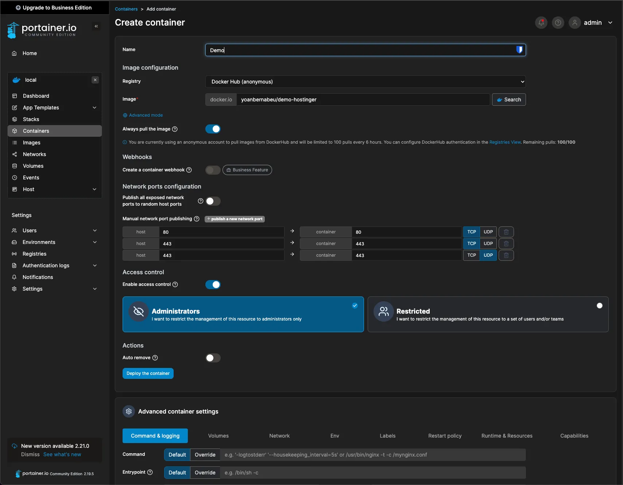Click the notifications bell icon
623x485 pixels.
pyautogui.click(x=541, y=23)
